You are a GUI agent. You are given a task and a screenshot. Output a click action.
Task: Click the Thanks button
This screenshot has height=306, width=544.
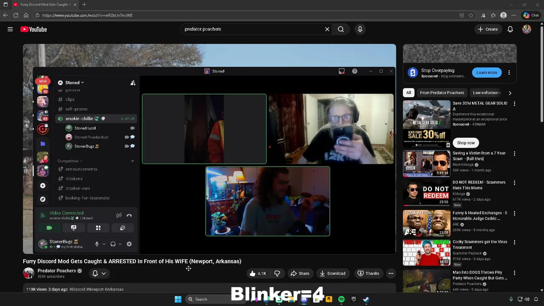(368, 273)
